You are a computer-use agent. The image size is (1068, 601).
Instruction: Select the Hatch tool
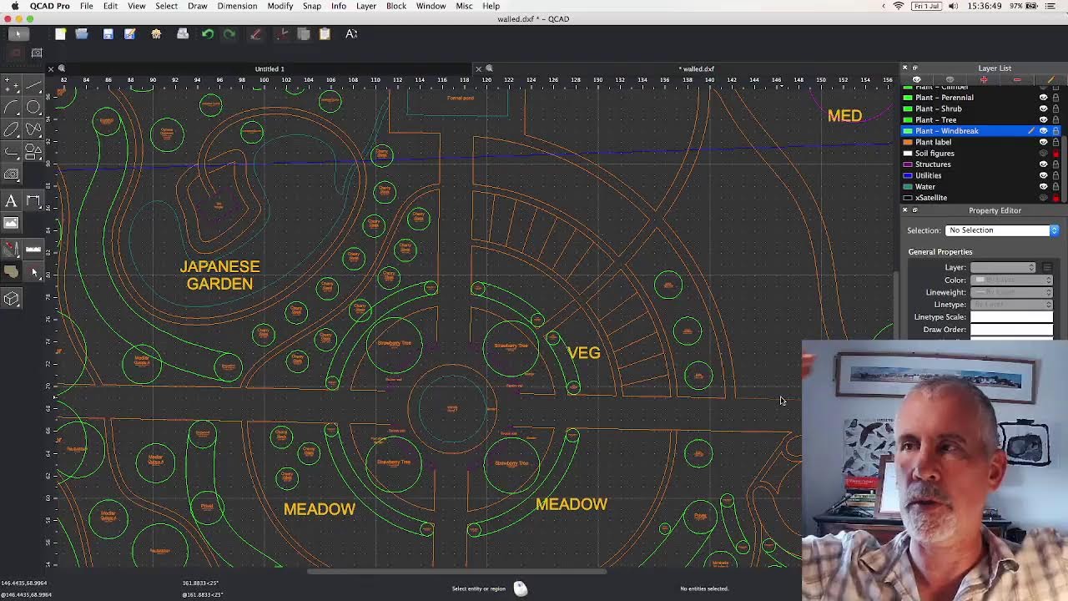click(12, 174)
